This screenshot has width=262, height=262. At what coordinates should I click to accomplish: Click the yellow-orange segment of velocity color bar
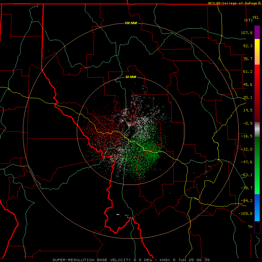click(257, 52)
